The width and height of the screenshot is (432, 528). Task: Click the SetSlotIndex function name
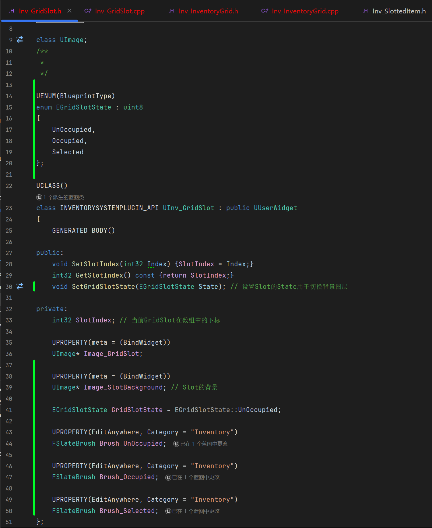(96, 264)
